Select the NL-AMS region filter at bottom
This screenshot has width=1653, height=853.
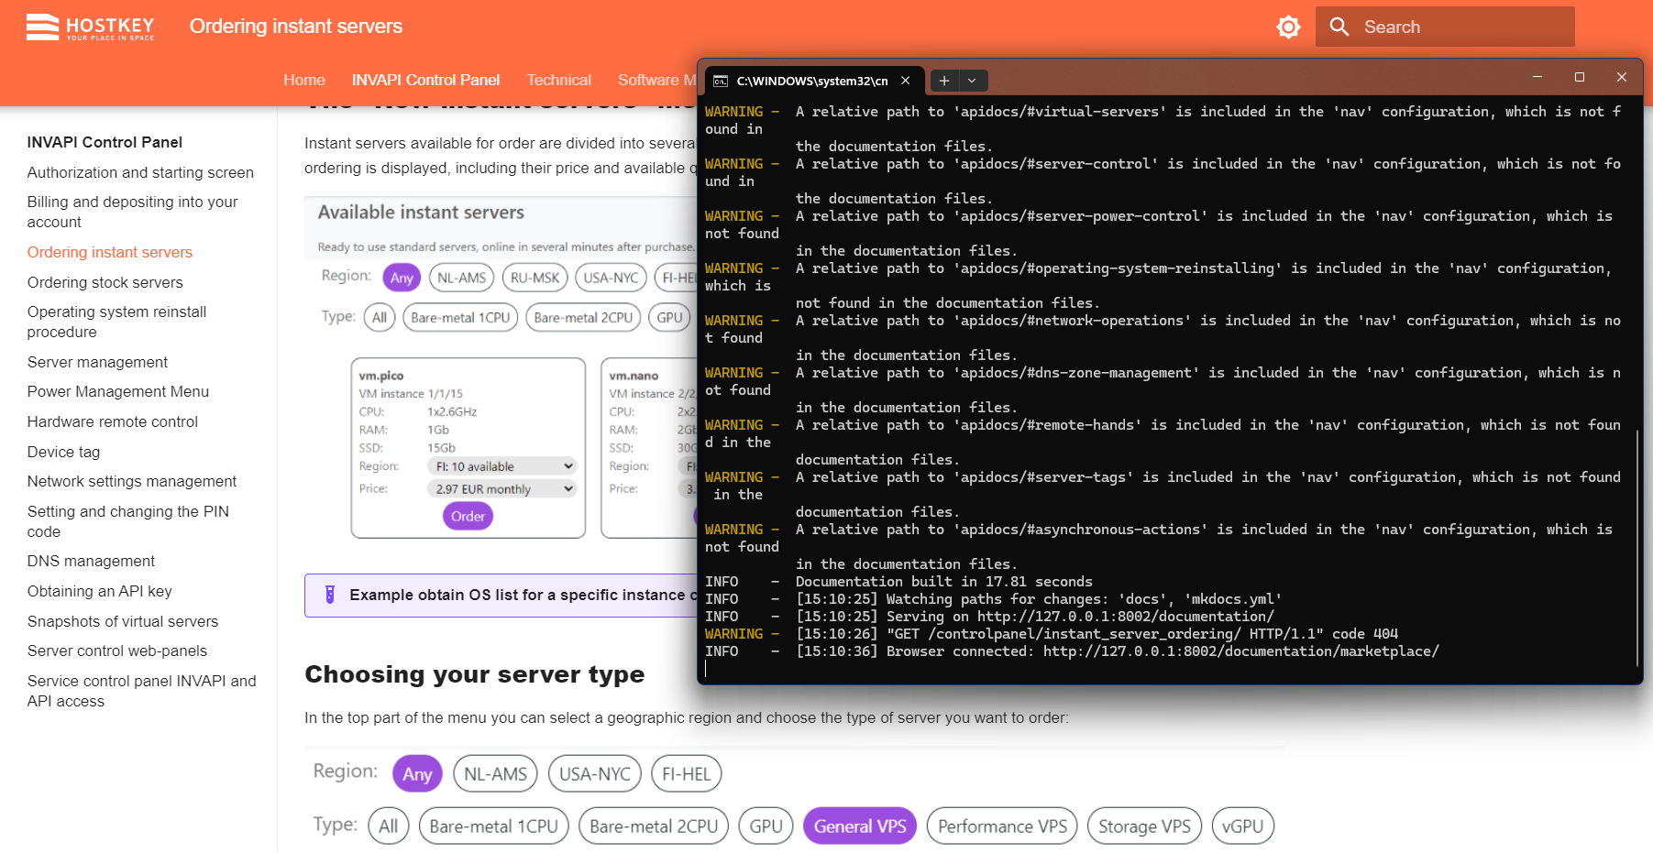pos(495,774)
